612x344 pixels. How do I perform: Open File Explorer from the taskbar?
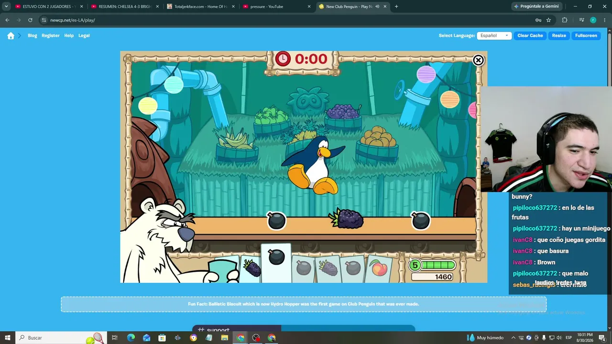[x=225, y=338]
